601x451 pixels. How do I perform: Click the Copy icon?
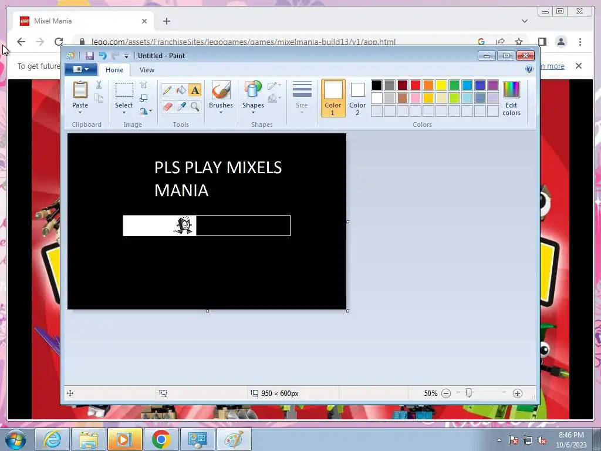(99, 99)
